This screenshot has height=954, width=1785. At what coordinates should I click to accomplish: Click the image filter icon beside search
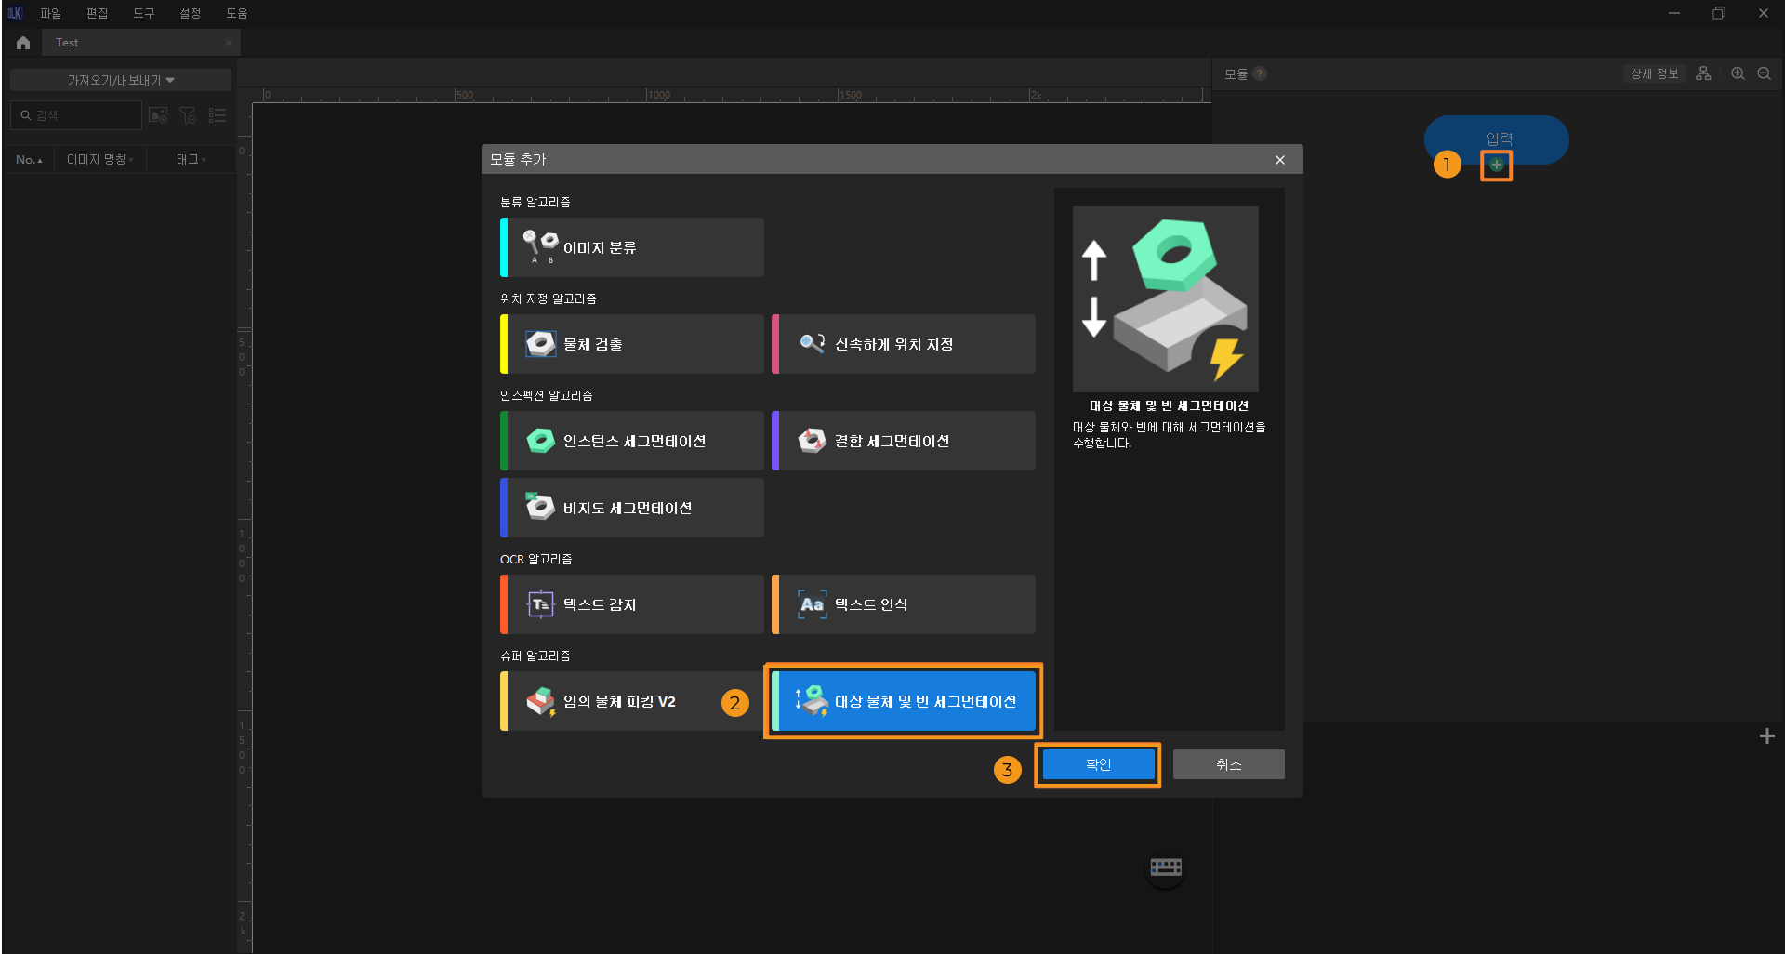pyautogui.click(x=159, y=115)
